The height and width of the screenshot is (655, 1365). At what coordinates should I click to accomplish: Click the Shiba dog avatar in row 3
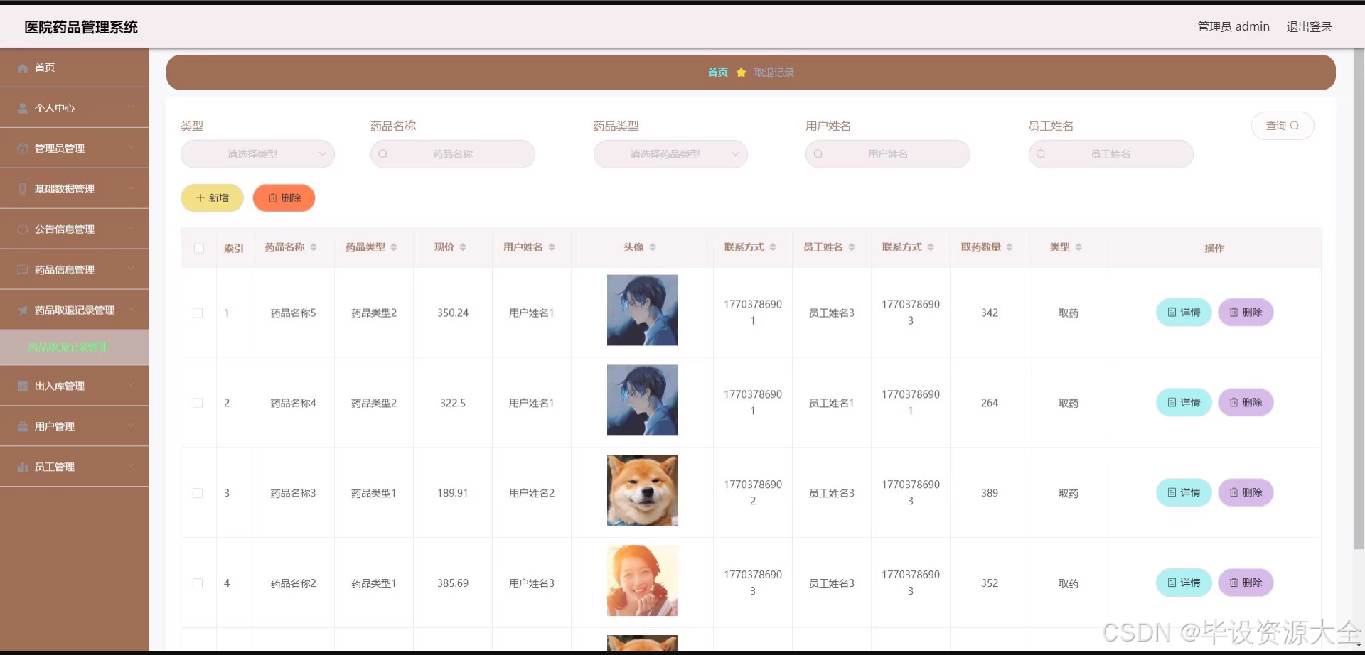click(643, 491)
